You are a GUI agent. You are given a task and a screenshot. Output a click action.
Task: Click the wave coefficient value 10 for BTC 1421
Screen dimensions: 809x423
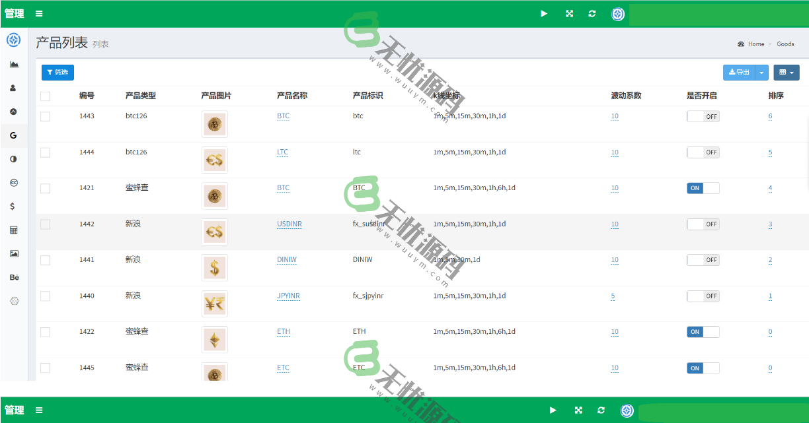[x=614, y=188]
